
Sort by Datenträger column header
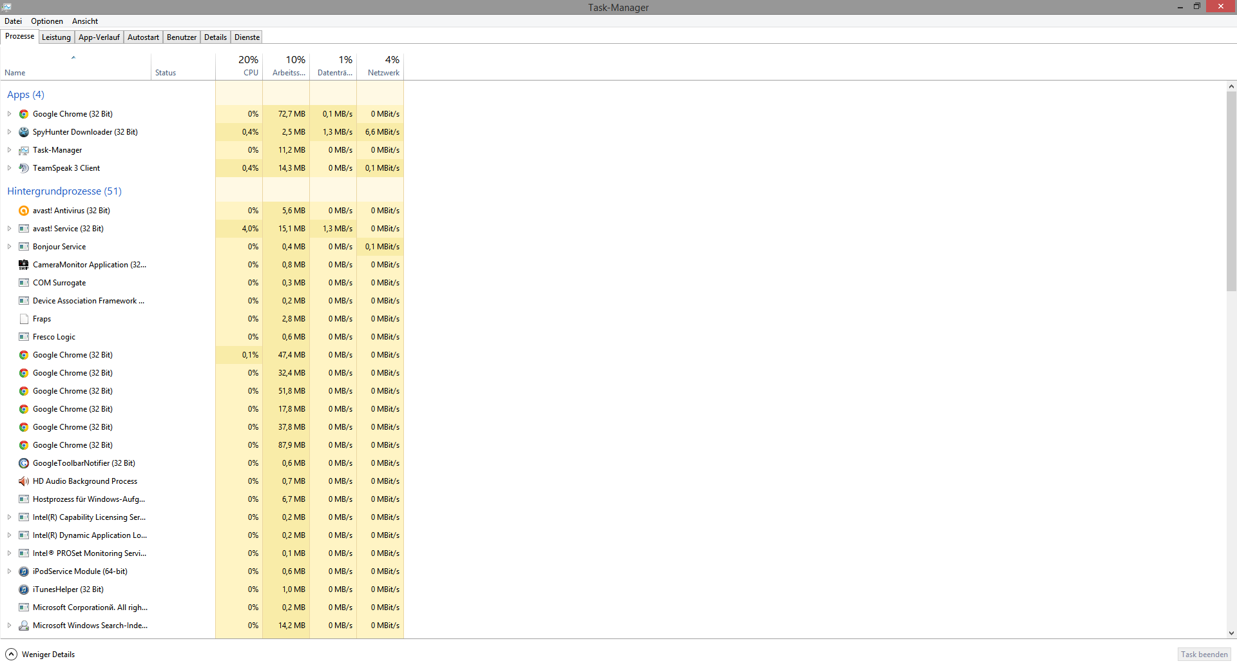coord(333,66)
